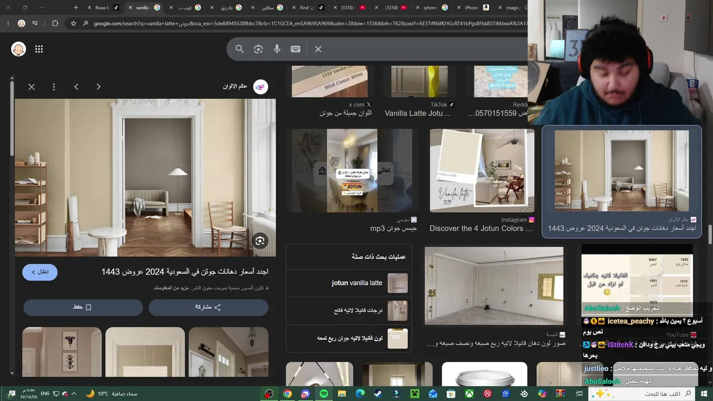Open a new browser tab
This screenshot has width=713, height=401.
tap(76, 7)
